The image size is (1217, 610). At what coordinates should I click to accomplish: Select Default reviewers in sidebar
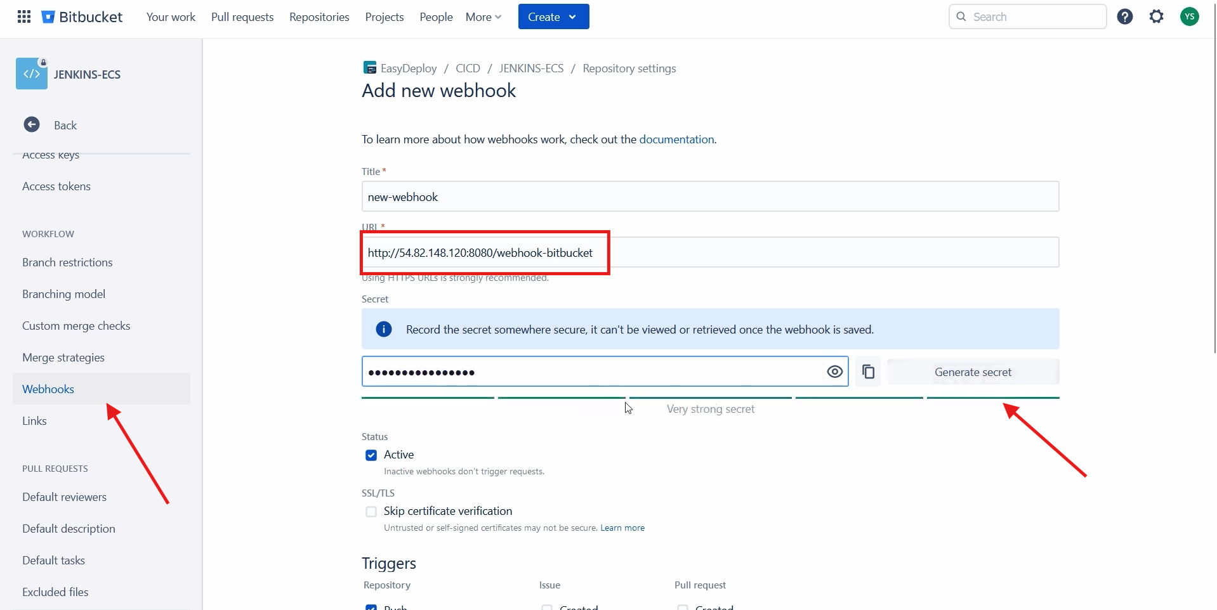point(102,497)
